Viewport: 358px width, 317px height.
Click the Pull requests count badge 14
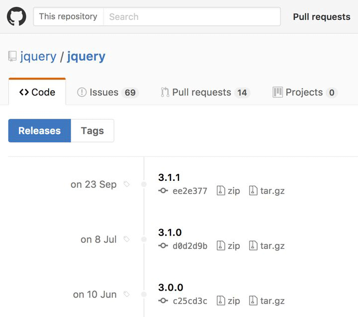(242, 92)
